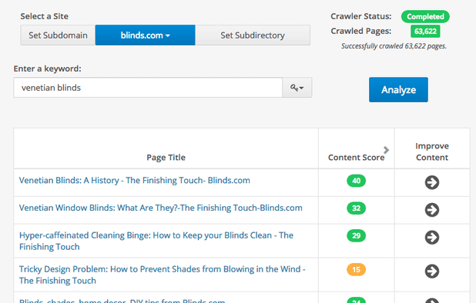Improve content arrow for Venetian Blinds: A History
The image size is (476, 303).
[x=431, y=182]
